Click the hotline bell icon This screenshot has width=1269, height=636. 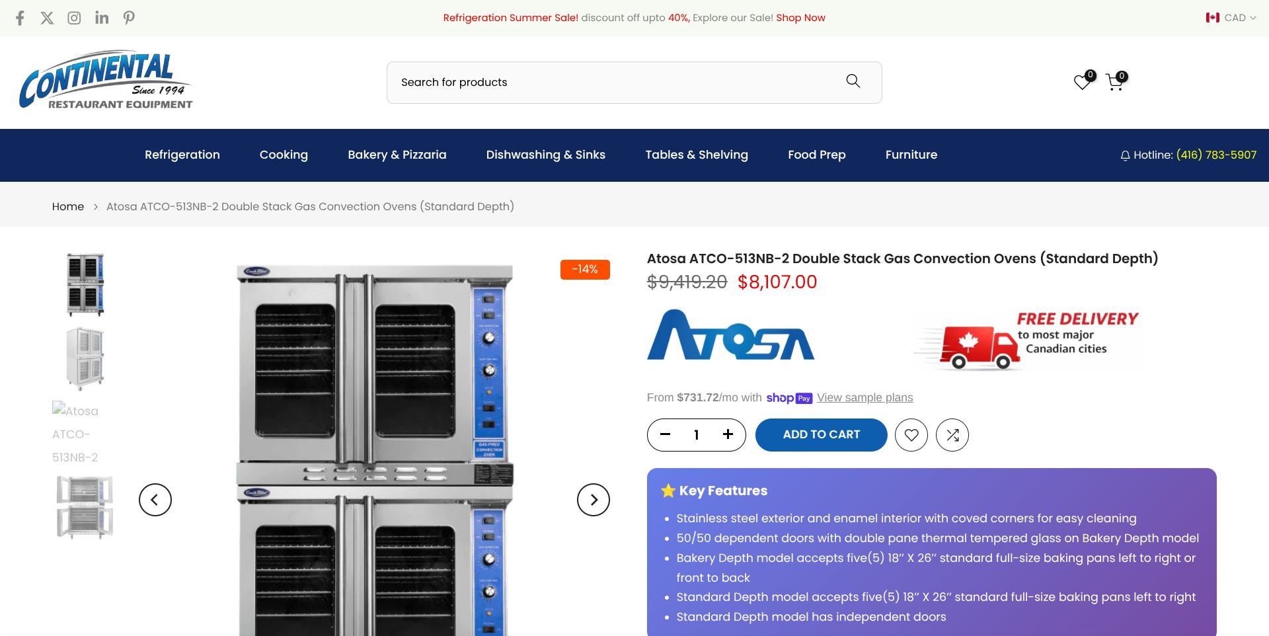[1125, 155]
